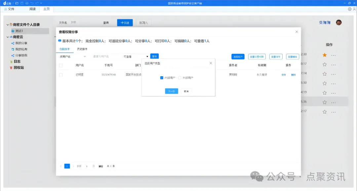The width and height of the screenshot is (357, 191).
Task: Click the 请填写用户名 input field
Action: point(106,57)
